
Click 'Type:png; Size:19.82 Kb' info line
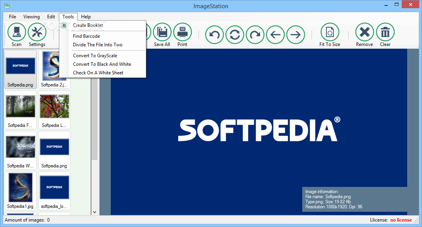328,202
